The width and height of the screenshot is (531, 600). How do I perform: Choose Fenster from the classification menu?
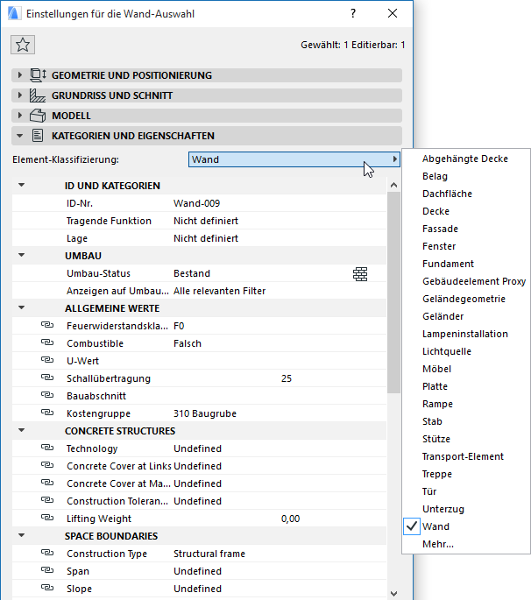coord(440,246)
